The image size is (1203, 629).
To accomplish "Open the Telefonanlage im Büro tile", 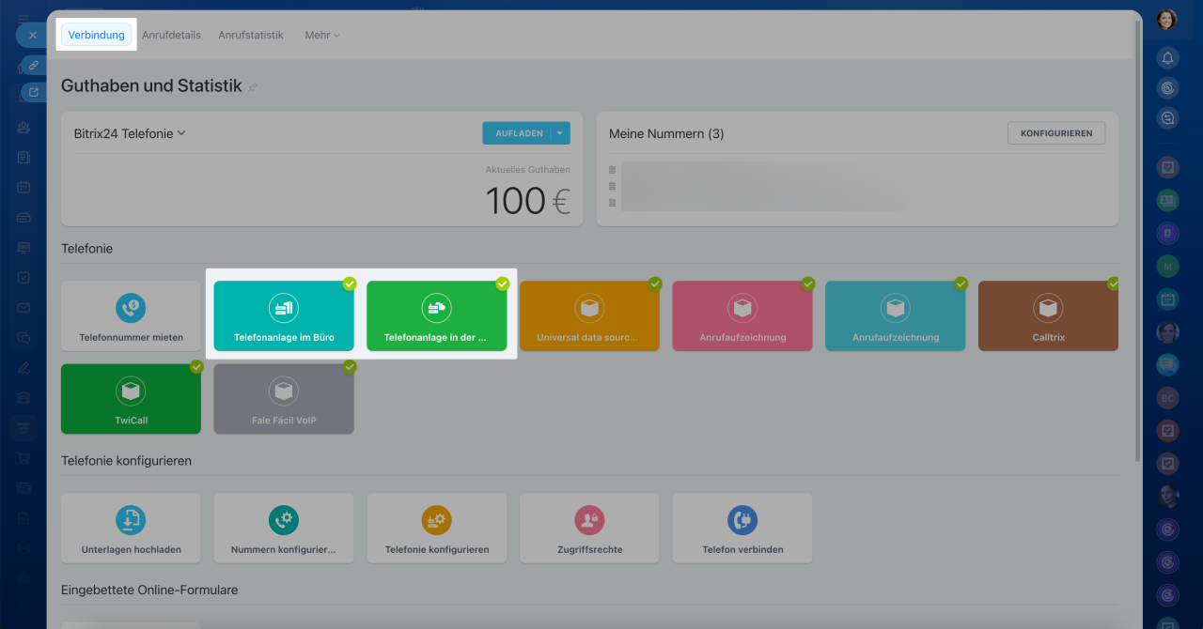I will pos(284,316).
